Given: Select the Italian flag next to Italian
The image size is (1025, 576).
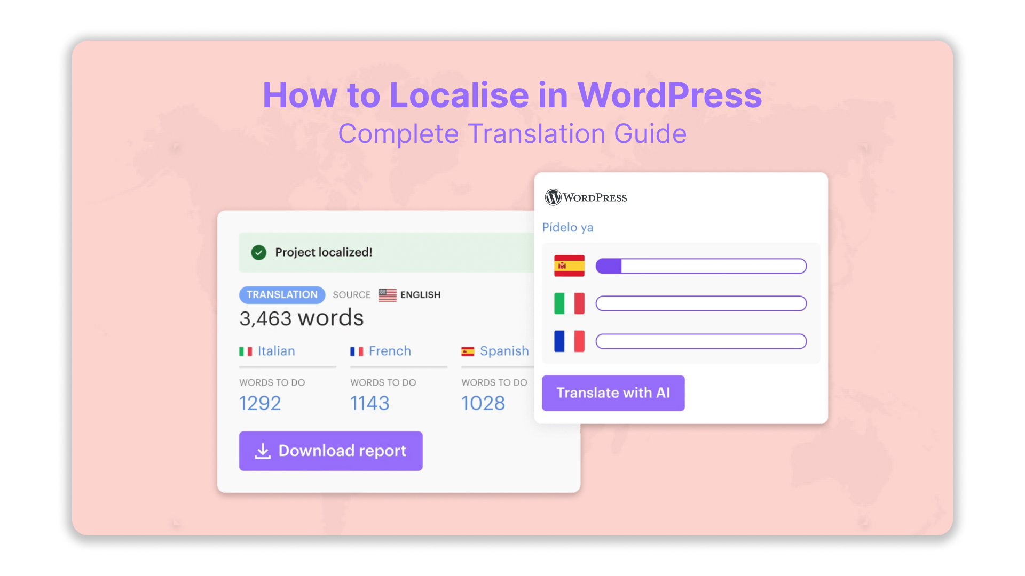Looking at the screenshot, I should pyautogui.click(x=246, y=351).
